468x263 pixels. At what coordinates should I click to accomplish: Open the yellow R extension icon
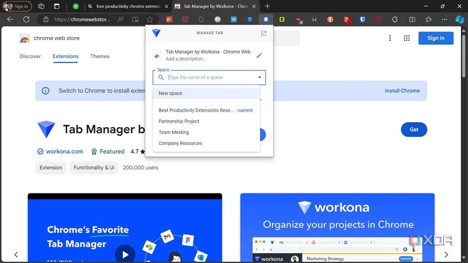[282, 19]
